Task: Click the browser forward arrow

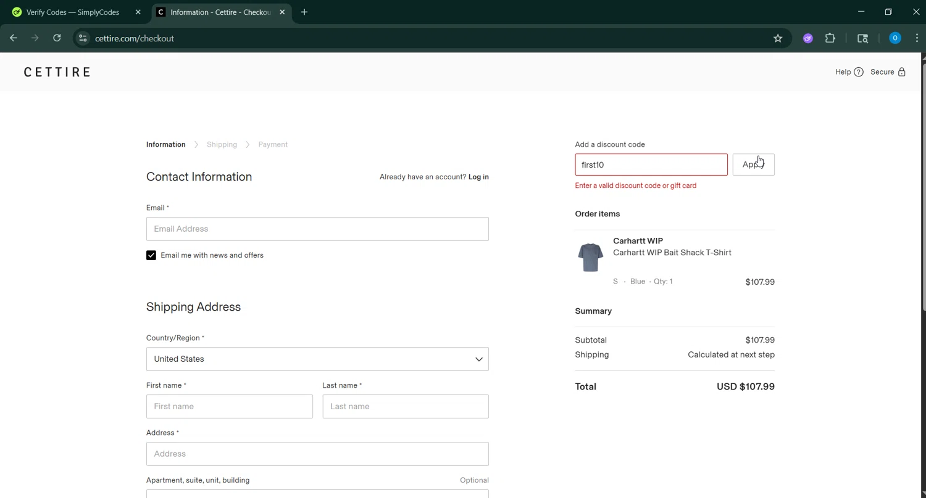Action: click(35, 38)
